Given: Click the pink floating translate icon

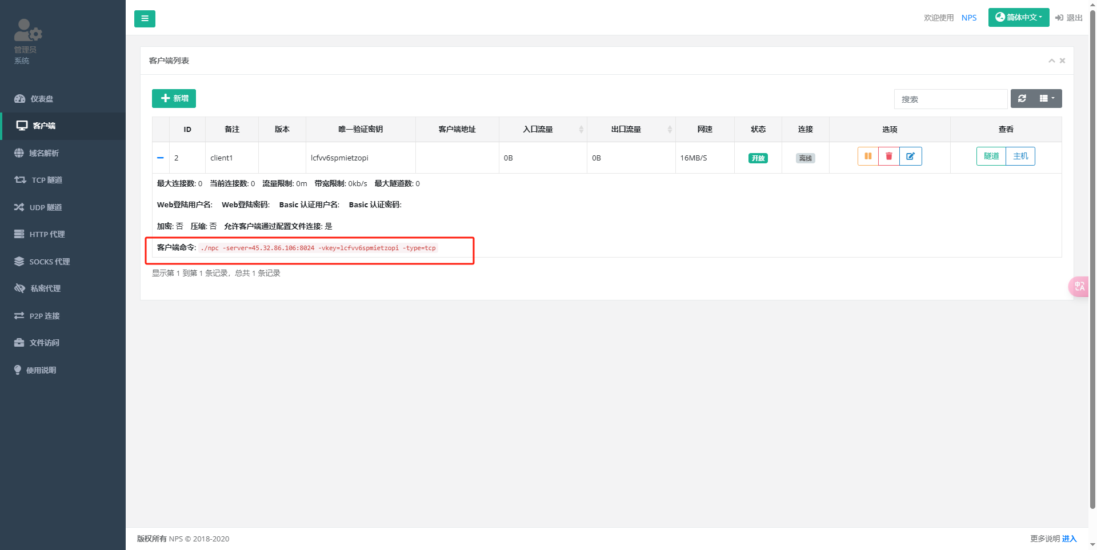Looking at the screenshot, I should pos(1079,286).
